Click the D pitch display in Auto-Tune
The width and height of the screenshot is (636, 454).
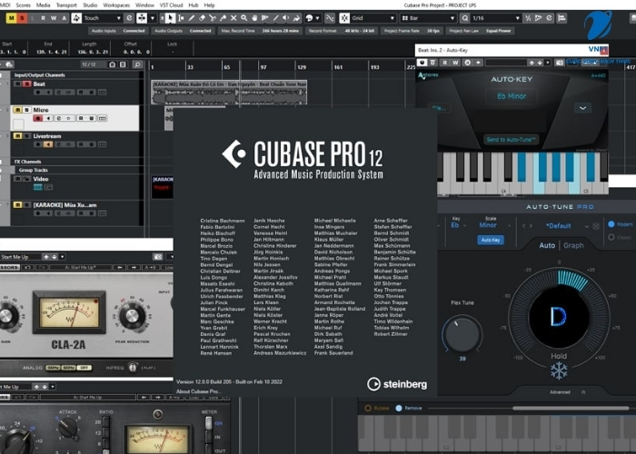pyautogui.click(x=559, y=317)
